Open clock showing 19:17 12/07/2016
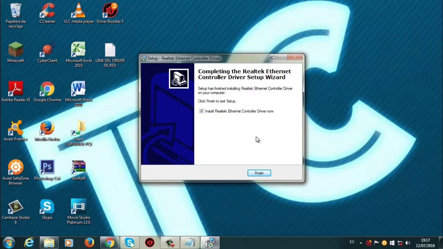Image resolution: width=443 pixels, height=249 pixels. (x=426, y=243)
